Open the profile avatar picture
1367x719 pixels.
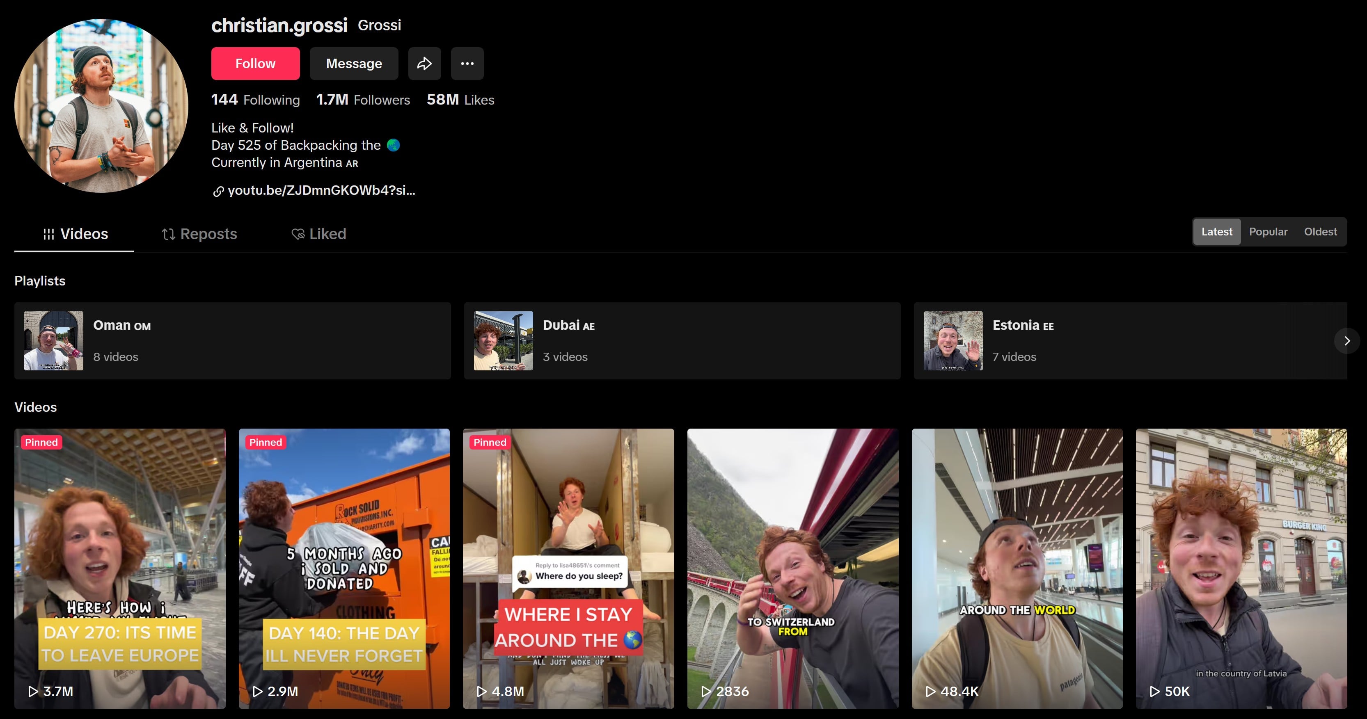[x=101, y=105]
